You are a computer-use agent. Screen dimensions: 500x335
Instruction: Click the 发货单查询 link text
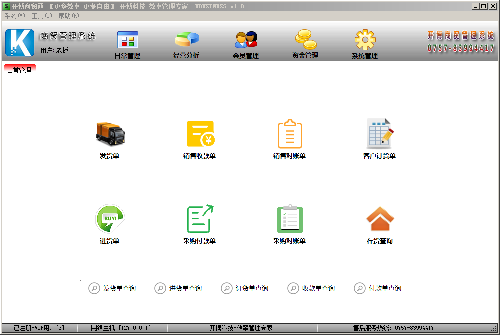coord(119,289)
